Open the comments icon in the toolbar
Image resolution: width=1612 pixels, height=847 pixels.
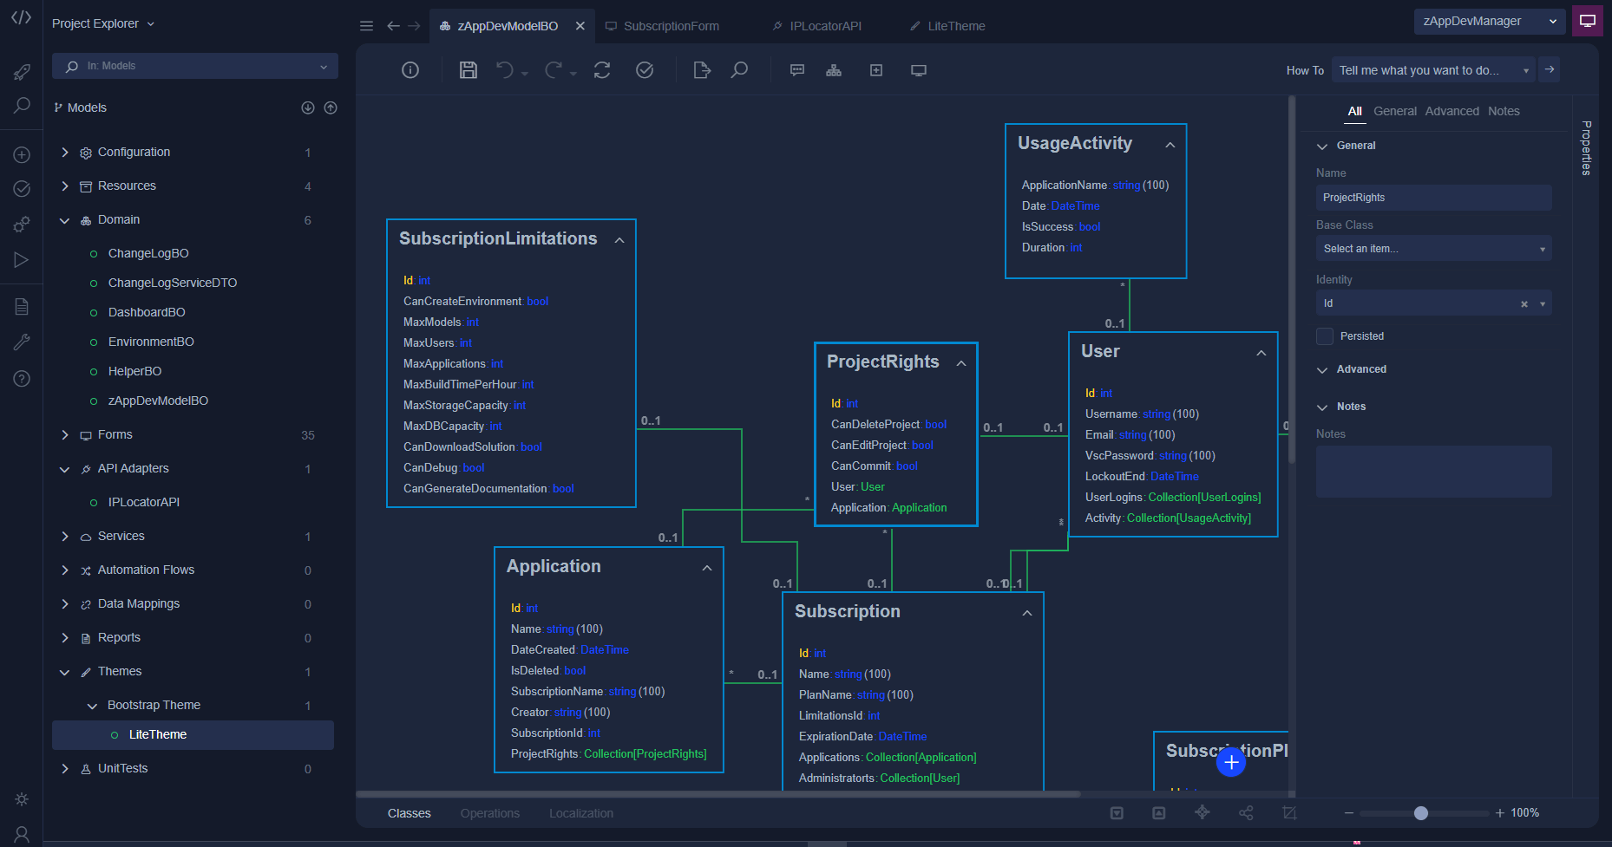point(797,70)
